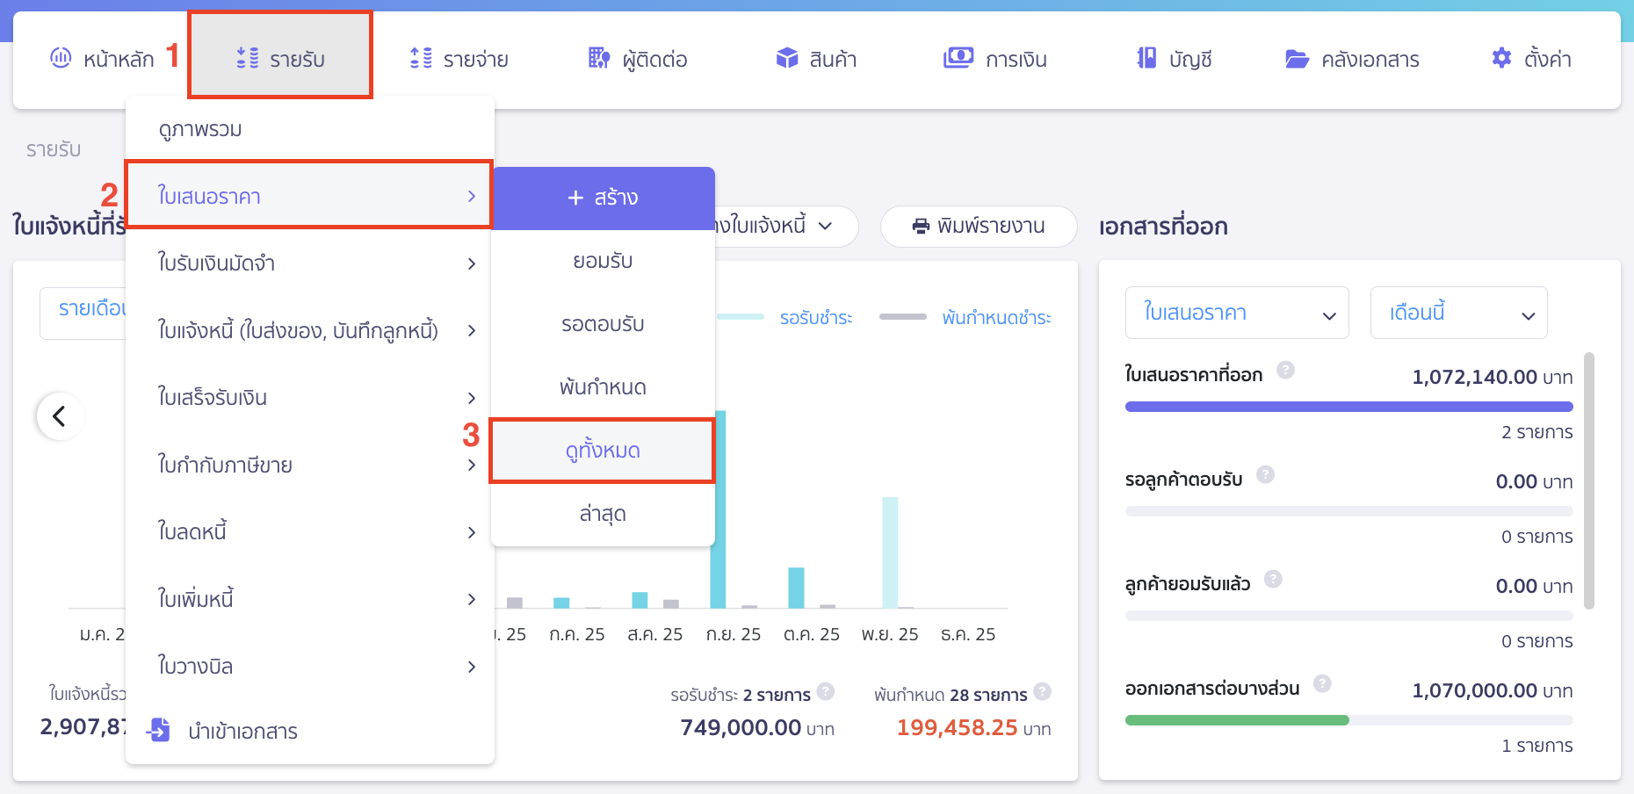Expand the ใบลดหนี้ submenu arrow
The image size is (1634, 794).
pos(471,532)
